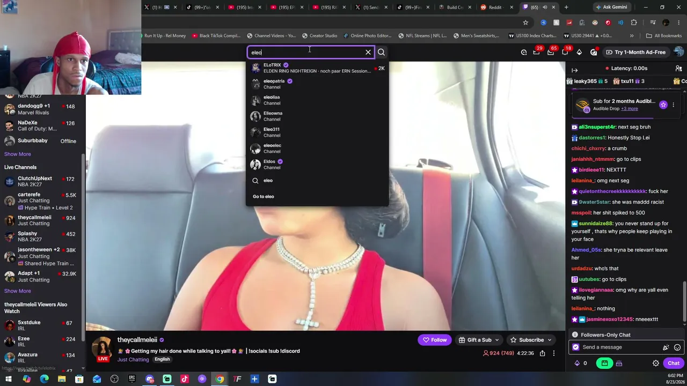Open Microsoft Edge from the taskbar
Image resolution: width=687 pixels, height=386 pixels.
[x=44, y=379]
